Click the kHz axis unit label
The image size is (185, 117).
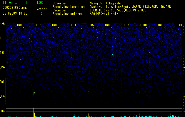[3, 24]
